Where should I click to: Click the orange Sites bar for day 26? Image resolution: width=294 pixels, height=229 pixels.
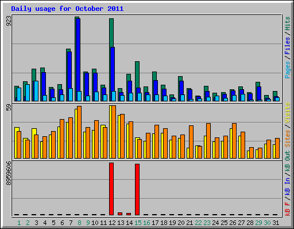point(234,141)
